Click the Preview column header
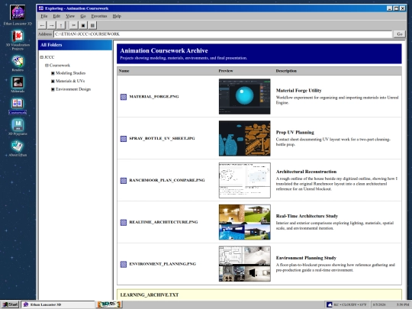This screenshot has height=309, width=412. click(x=226, y=71)
